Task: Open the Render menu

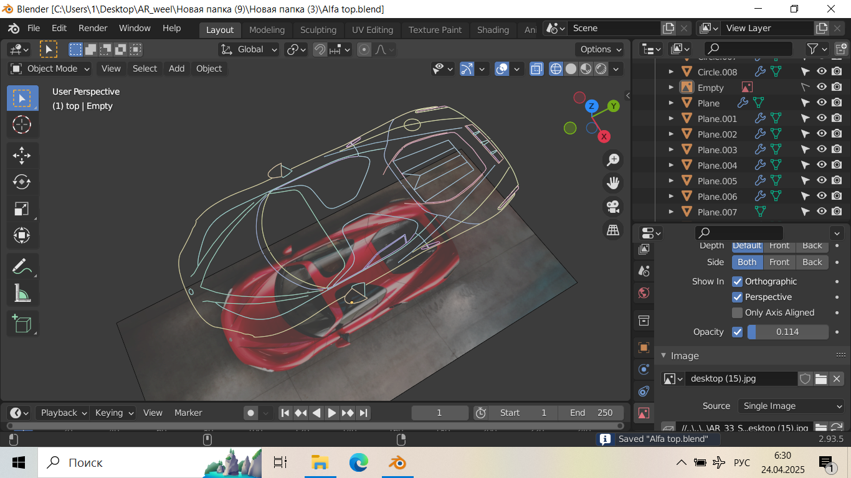Action: tap(93, 28)
